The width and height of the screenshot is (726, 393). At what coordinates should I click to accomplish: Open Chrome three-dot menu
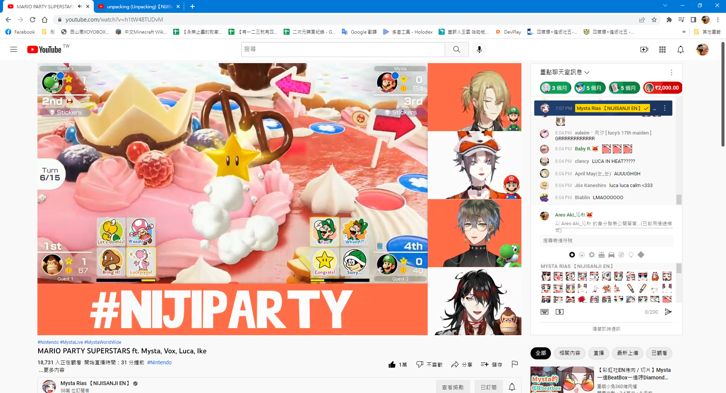coord(718,20)
